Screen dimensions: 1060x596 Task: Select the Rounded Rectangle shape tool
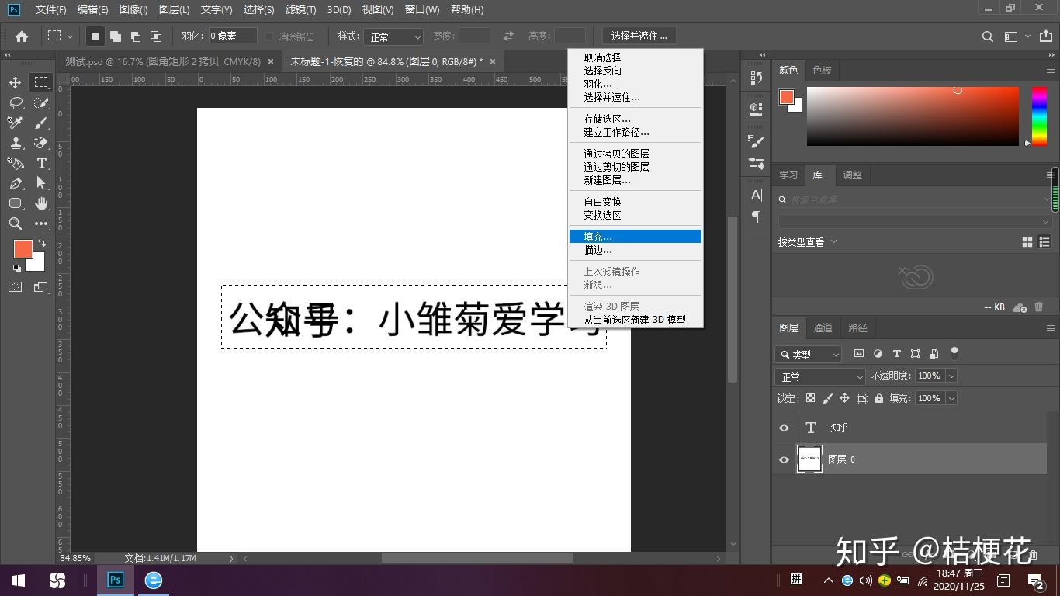pos(15,203)
